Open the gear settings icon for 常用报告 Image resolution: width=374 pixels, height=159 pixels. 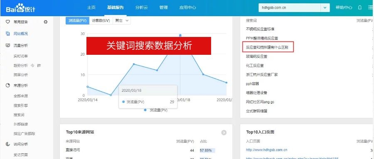[x=46, y=22]
